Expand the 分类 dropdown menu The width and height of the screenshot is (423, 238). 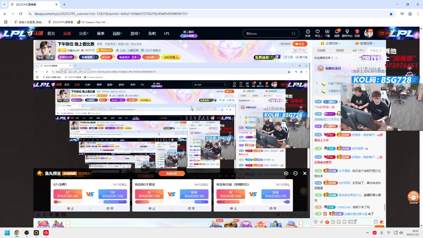(83, 33)
